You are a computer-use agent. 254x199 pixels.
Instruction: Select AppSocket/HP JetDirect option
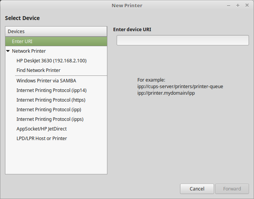pyautogui.click(x=42, y=129)
